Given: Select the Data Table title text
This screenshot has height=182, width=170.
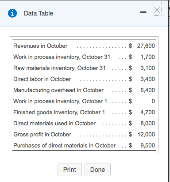Looking at the screenshot, I should [x=39, y=13].
